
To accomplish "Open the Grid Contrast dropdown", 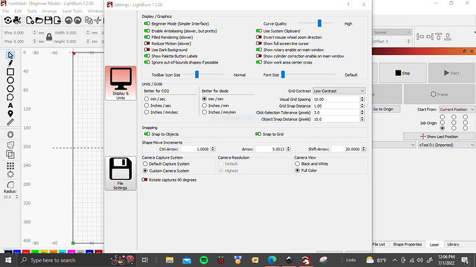I will [339, 91].
